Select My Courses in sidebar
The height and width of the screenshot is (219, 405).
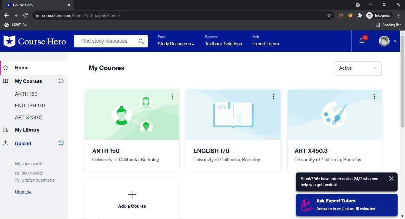pyautogui.click(x=28, y=81)
